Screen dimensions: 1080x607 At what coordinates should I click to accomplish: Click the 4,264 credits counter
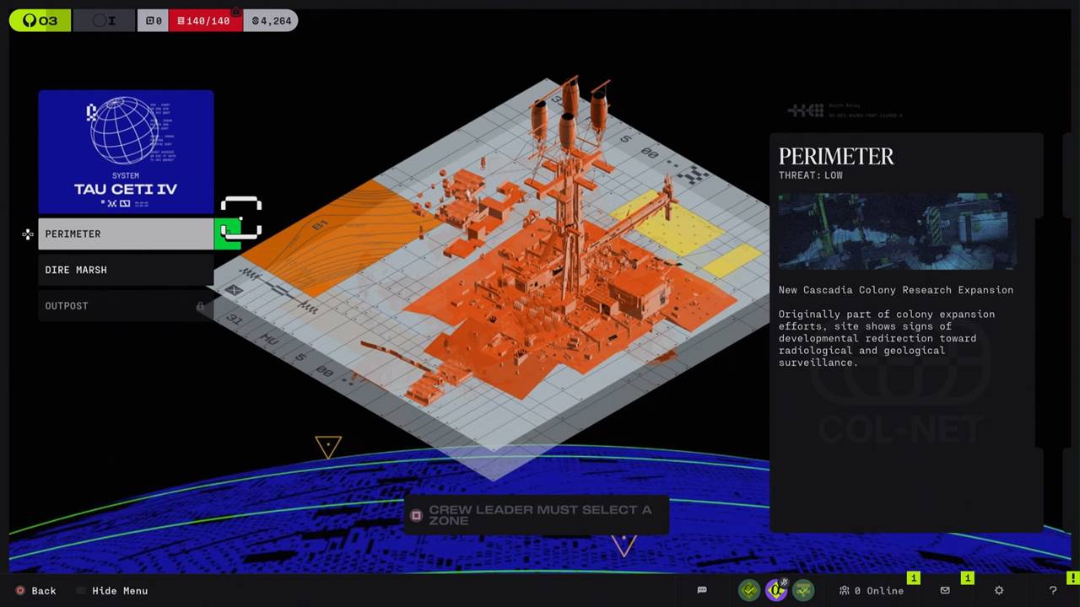tap(271, 20)
